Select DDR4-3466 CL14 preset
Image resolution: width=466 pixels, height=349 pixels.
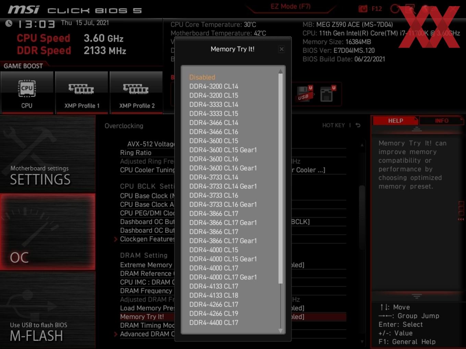[x=214, y=122]
